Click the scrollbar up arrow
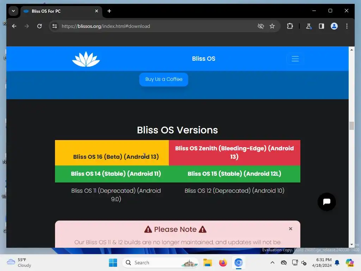This screenshot has width=361, height=271. pyautogui.click(x=351, y=49)
